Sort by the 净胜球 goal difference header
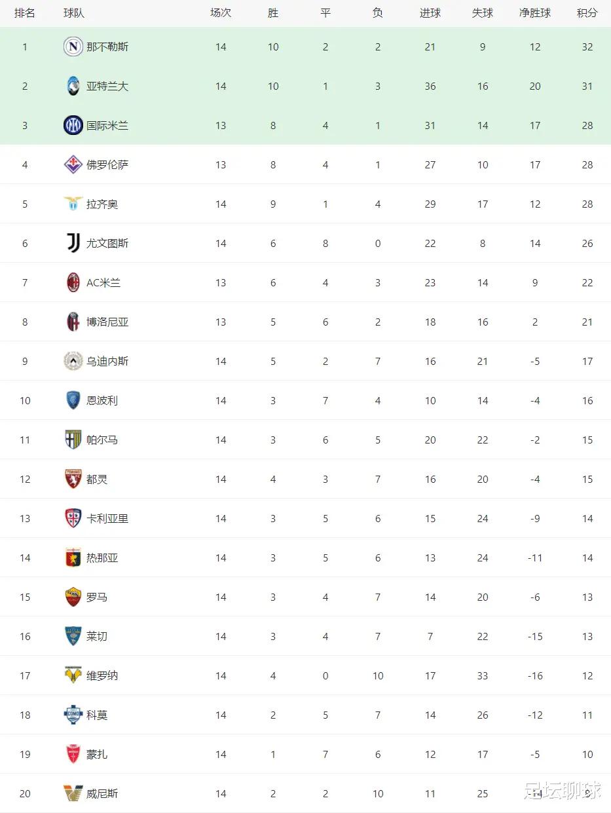The width and height of the screenshot is (611, 813). point(535,13)
